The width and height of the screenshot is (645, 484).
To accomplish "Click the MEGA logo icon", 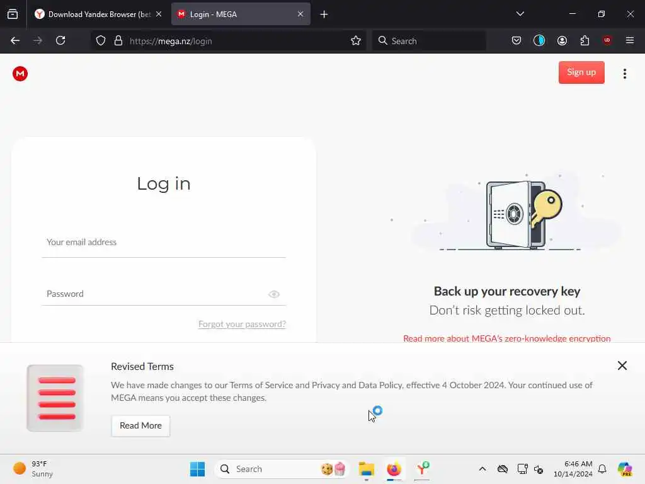I will point(20,74).
